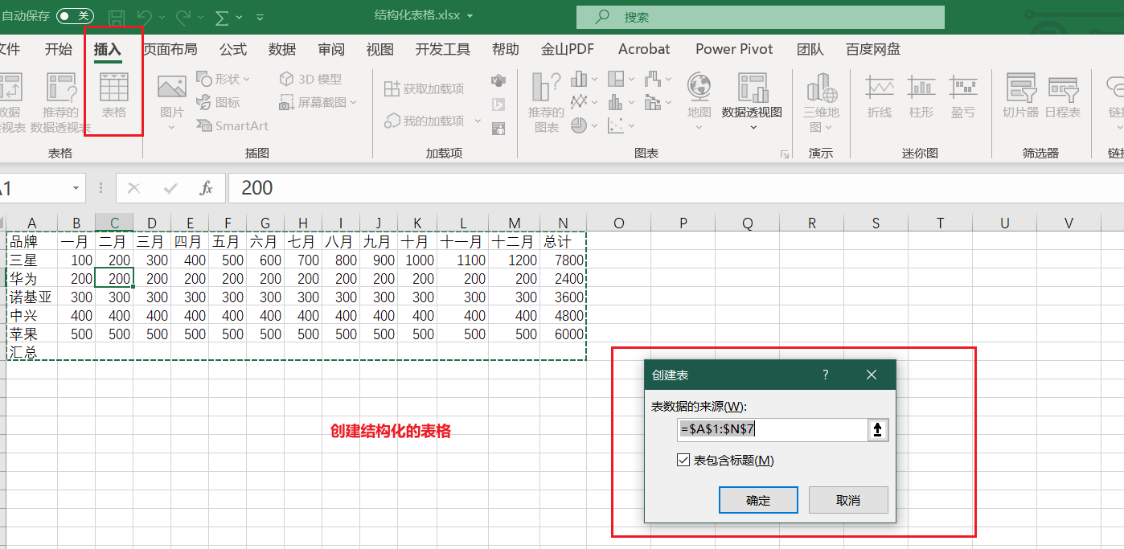Click the 表格 table icon
Image resolution: width=1124 pixels, height=549 pixels.
click(113, 96)
